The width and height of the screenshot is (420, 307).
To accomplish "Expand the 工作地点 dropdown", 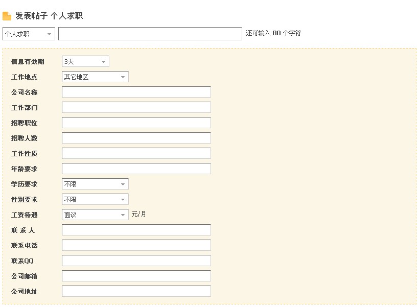I will (x=95, y=77).
